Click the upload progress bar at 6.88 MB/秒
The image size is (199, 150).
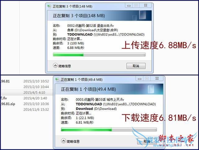(99, 55)
